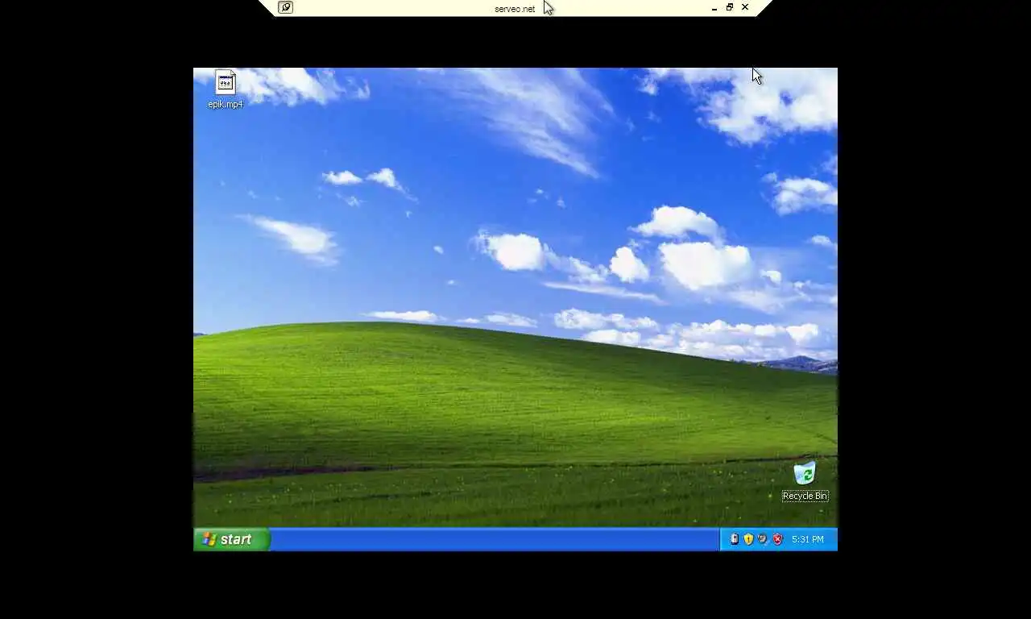Minimize the serveo.net remote session
Screen dimensions: 1031x619
click(714, 8)
